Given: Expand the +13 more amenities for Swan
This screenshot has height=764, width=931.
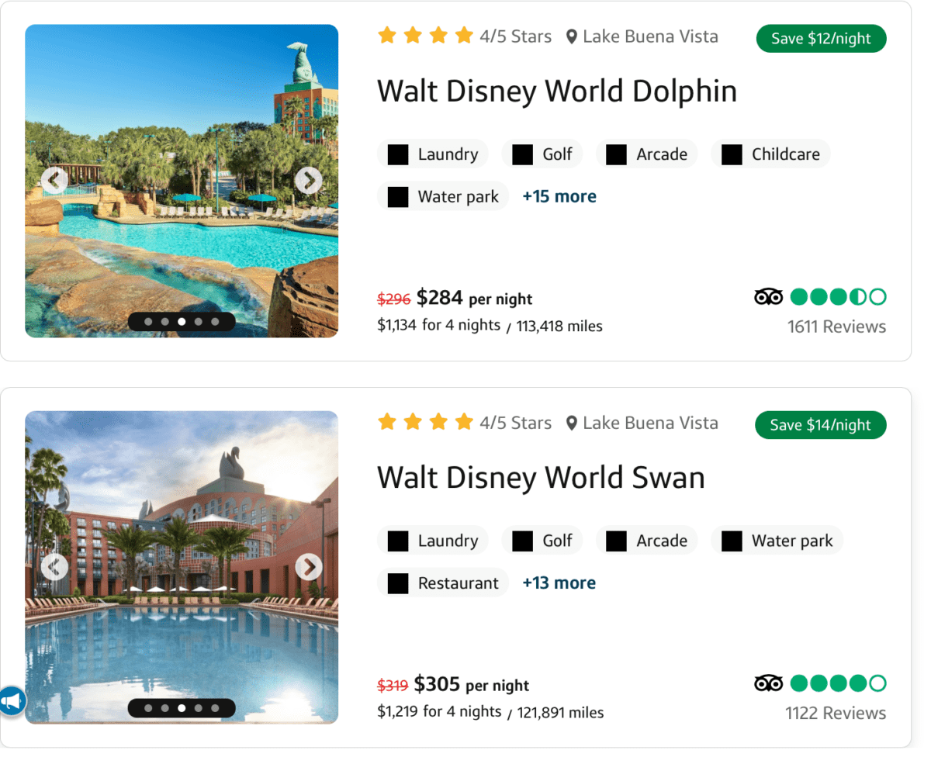Looking at the screenshot, I should tap(559, 583).
